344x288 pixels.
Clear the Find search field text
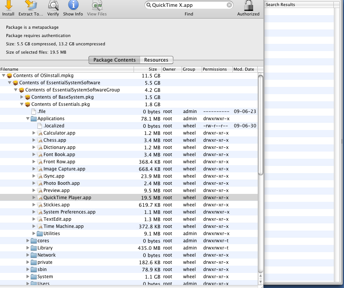tap(229, 5)
